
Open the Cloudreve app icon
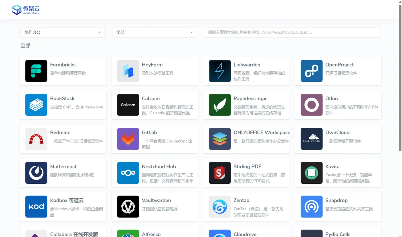[220, 234]
